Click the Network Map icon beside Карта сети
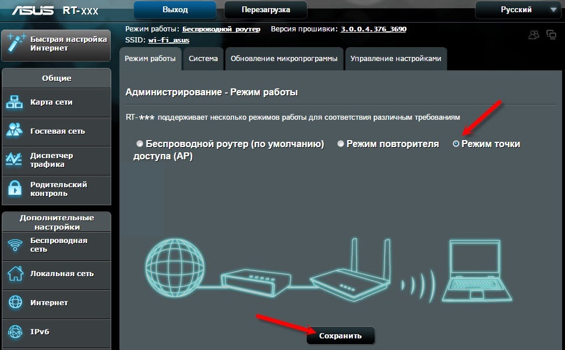 click(15, 102)
